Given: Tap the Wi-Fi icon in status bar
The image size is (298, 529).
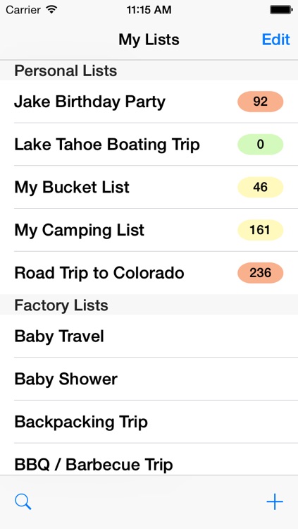Looking at the screenshot, I should pos(51,9).
